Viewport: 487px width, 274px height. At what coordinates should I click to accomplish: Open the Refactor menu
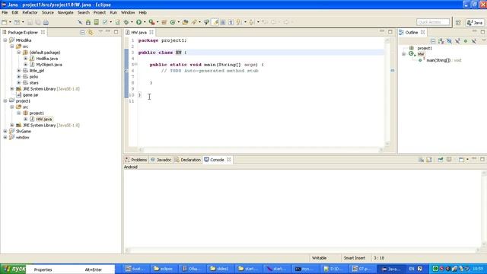coord(30,13)
